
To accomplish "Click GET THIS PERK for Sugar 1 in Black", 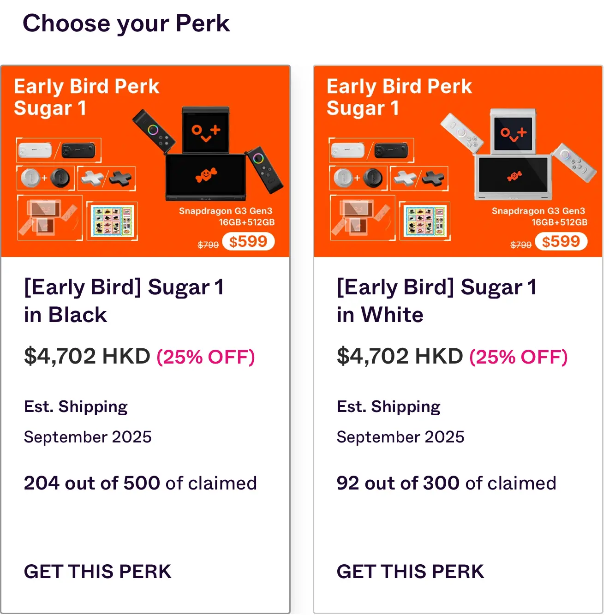I will (x=97, y=572).
